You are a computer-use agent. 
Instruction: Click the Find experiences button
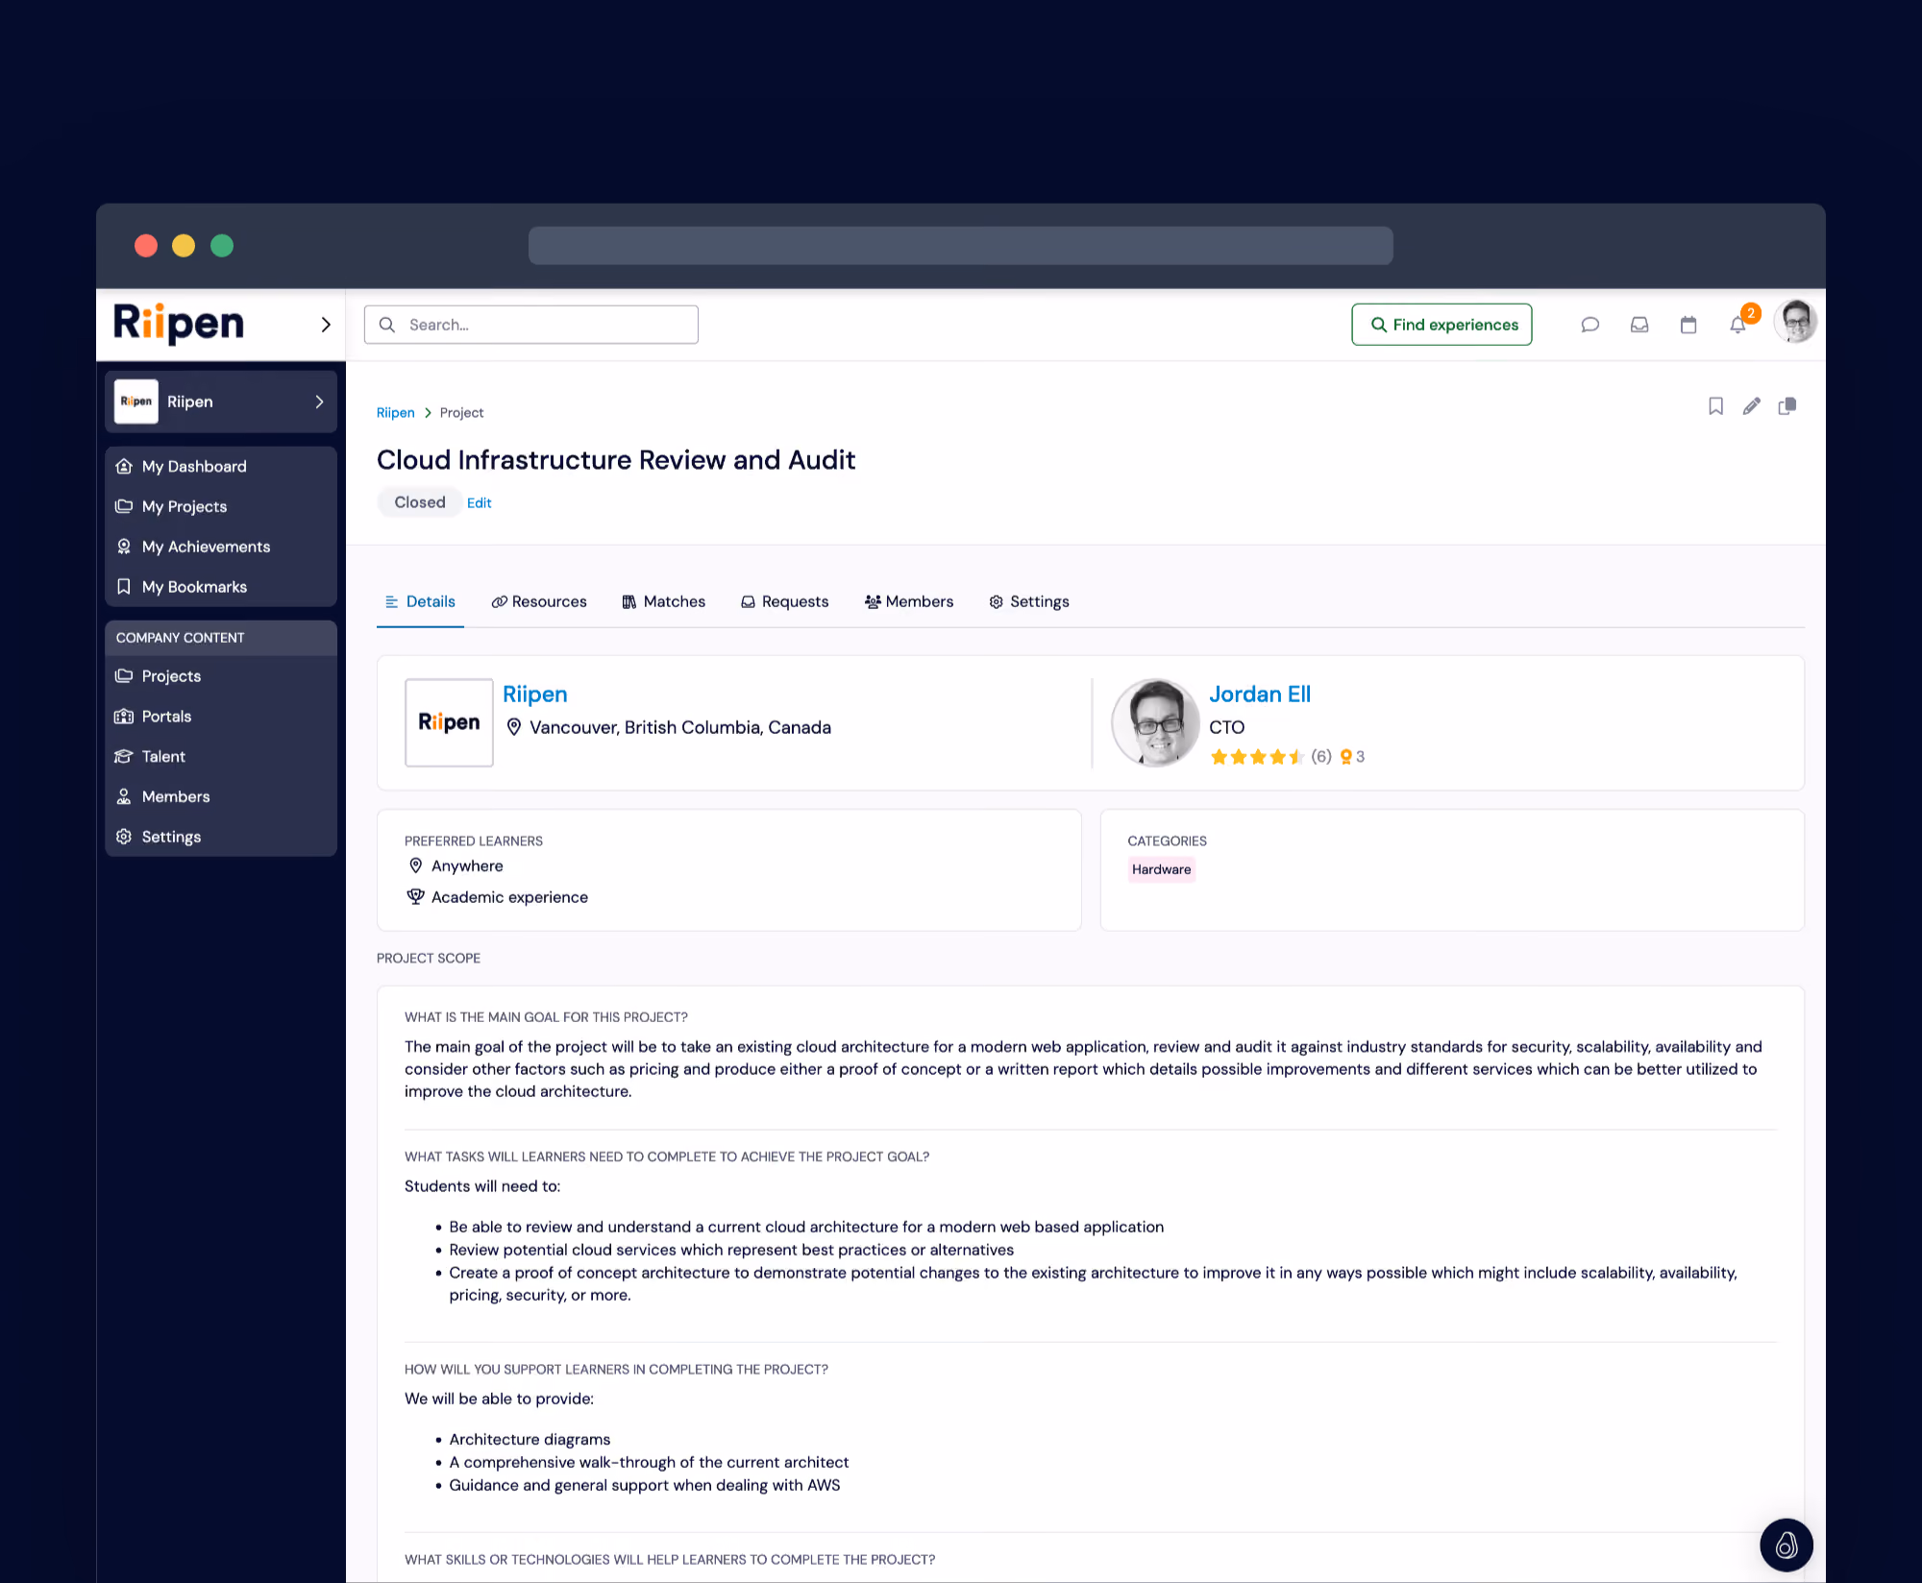tap(1441, 325)
